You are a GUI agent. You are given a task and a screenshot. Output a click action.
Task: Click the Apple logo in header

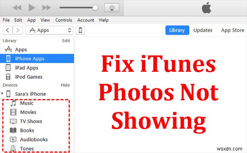[206, 7]
